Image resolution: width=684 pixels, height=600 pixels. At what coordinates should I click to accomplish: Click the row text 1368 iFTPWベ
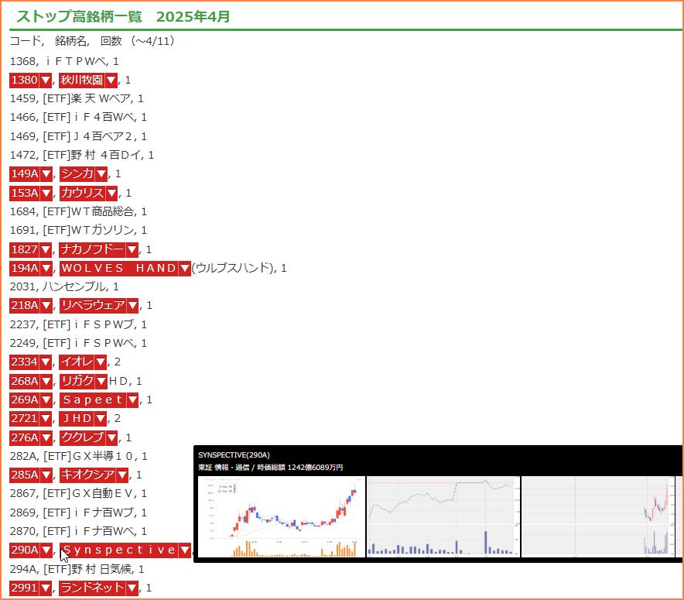(64, 61)
